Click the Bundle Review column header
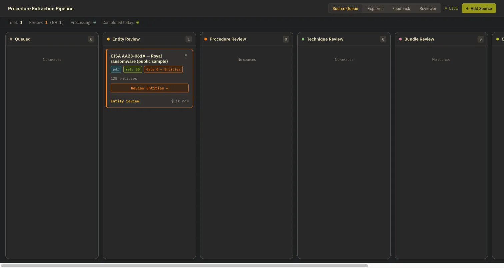This screenshot has height=268, width=504. [x=441, y=39]
